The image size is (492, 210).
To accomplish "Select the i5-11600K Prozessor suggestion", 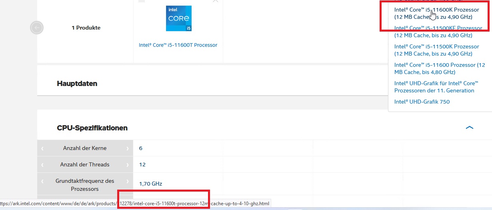I will click(x=436, y=13).
